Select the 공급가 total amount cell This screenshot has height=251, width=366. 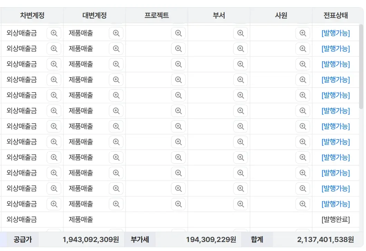[x=91, y=239]
